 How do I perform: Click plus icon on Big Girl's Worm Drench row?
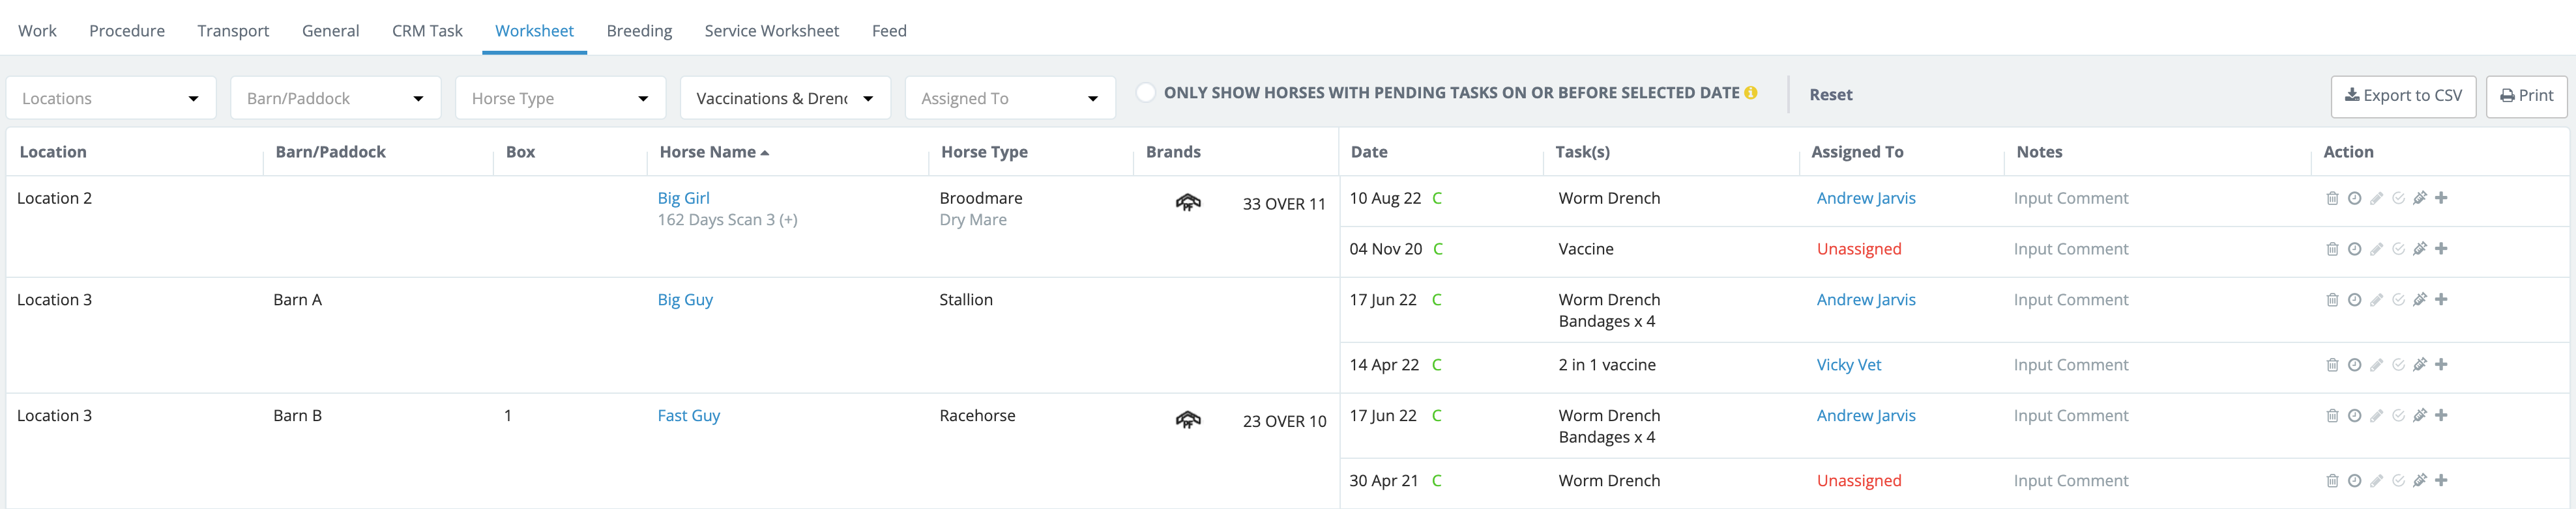[2441, 199]
